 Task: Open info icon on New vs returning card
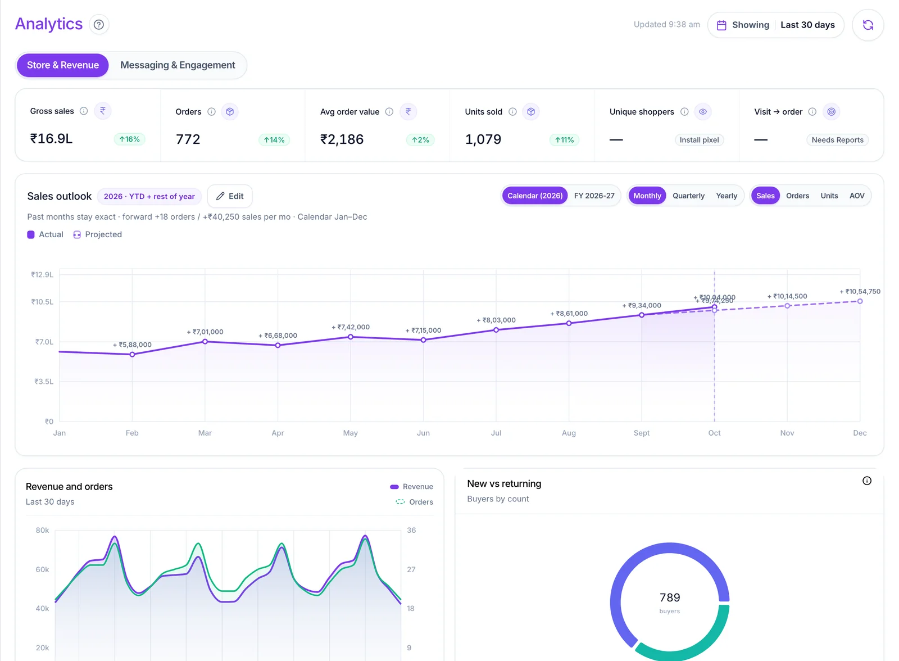coord(867,481)
